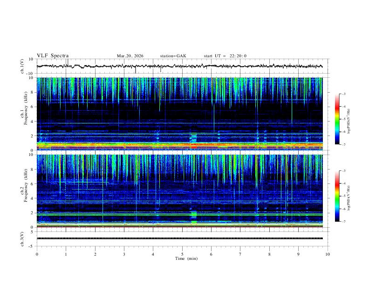Select the 'start UT = 22:20:0' text
This screenshot has height=285, width=369.
click(x=225, y=56)
